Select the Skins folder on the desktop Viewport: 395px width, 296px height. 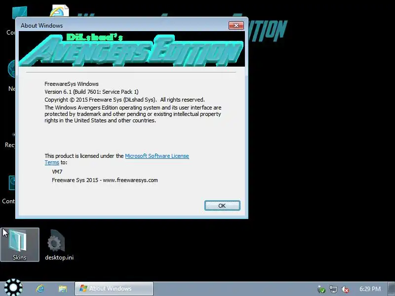tap(20, 245)
